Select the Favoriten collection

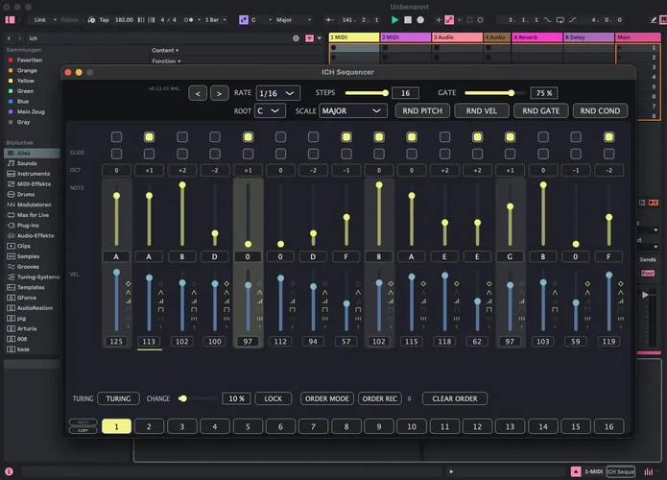[30, 60]
